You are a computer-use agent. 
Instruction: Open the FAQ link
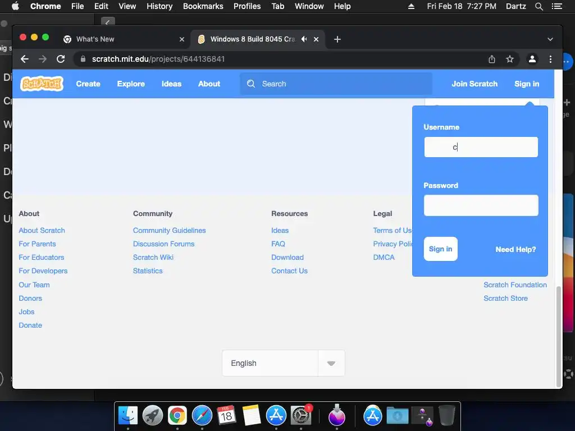(278, 244)
